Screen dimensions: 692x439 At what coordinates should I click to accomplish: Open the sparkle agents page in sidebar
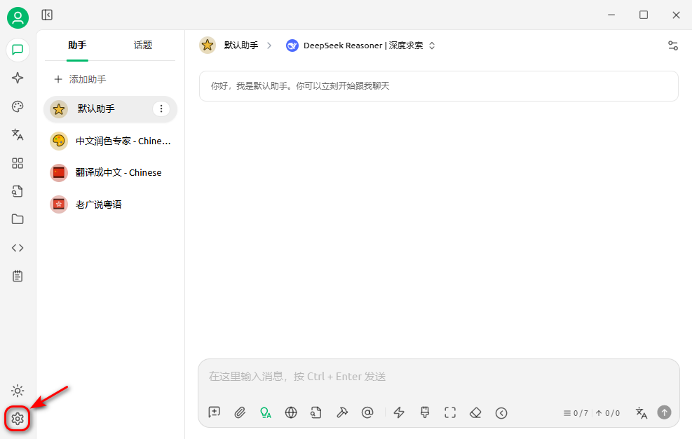(18, 78)
